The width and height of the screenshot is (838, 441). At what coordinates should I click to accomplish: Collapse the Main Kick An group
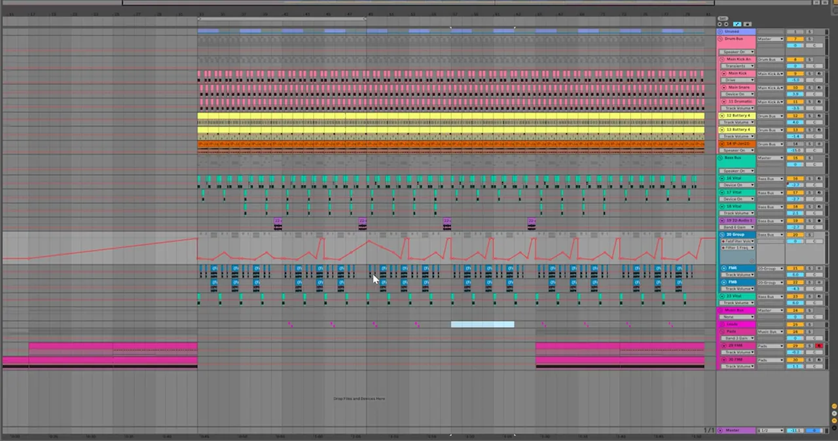coord(721,60)
